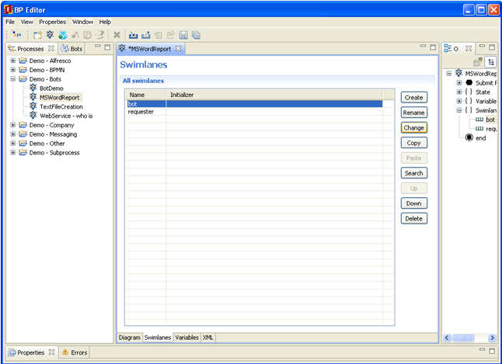Expand the Demo - Subprocess folder
This screenshot has height=364, width=502.
[12, 153]
